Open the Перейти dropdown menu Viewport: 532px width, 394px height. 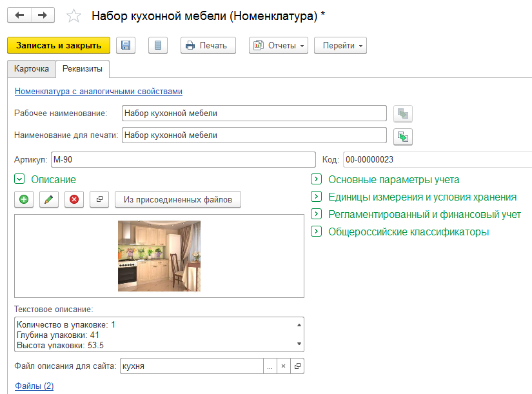[340, 45]
